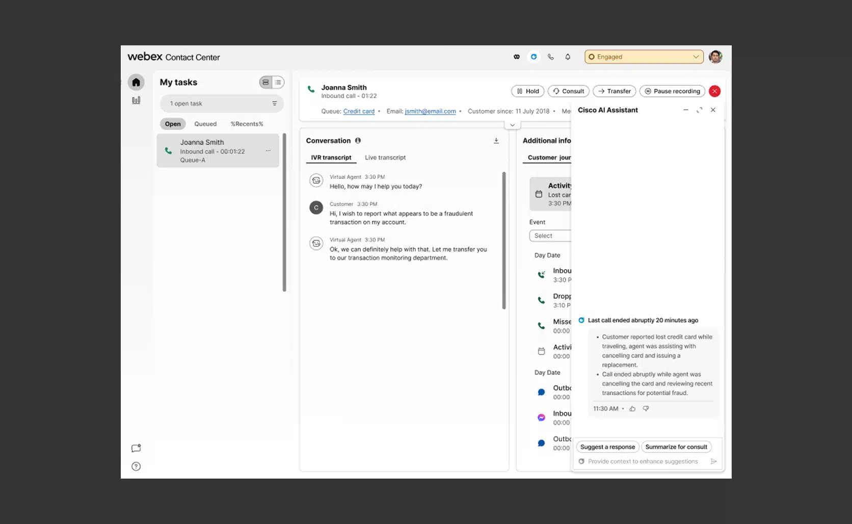Click the first Virtual Agent avatar icon
The image size is (852, 524).
pyautogui.click(x=316, y=180)
